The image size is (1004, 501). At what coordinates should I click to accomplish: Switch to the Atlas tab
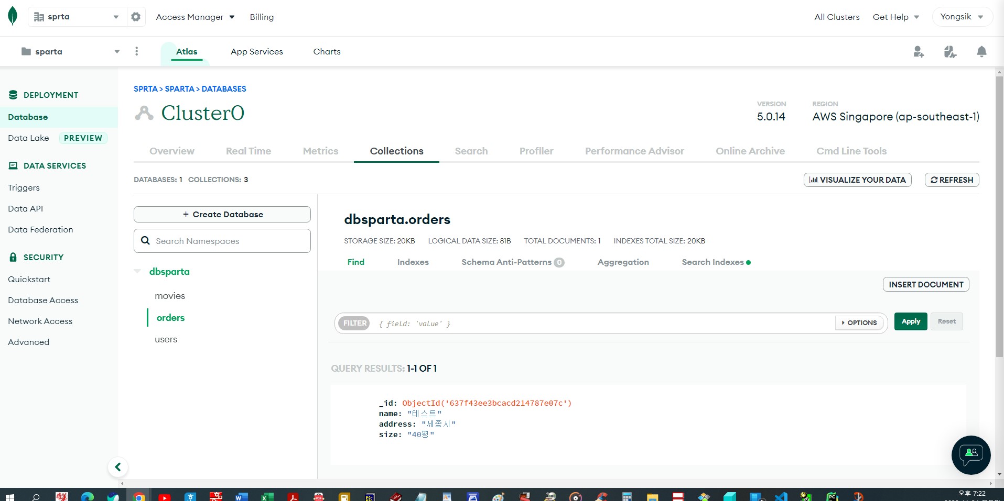click(x=187, y=51)
